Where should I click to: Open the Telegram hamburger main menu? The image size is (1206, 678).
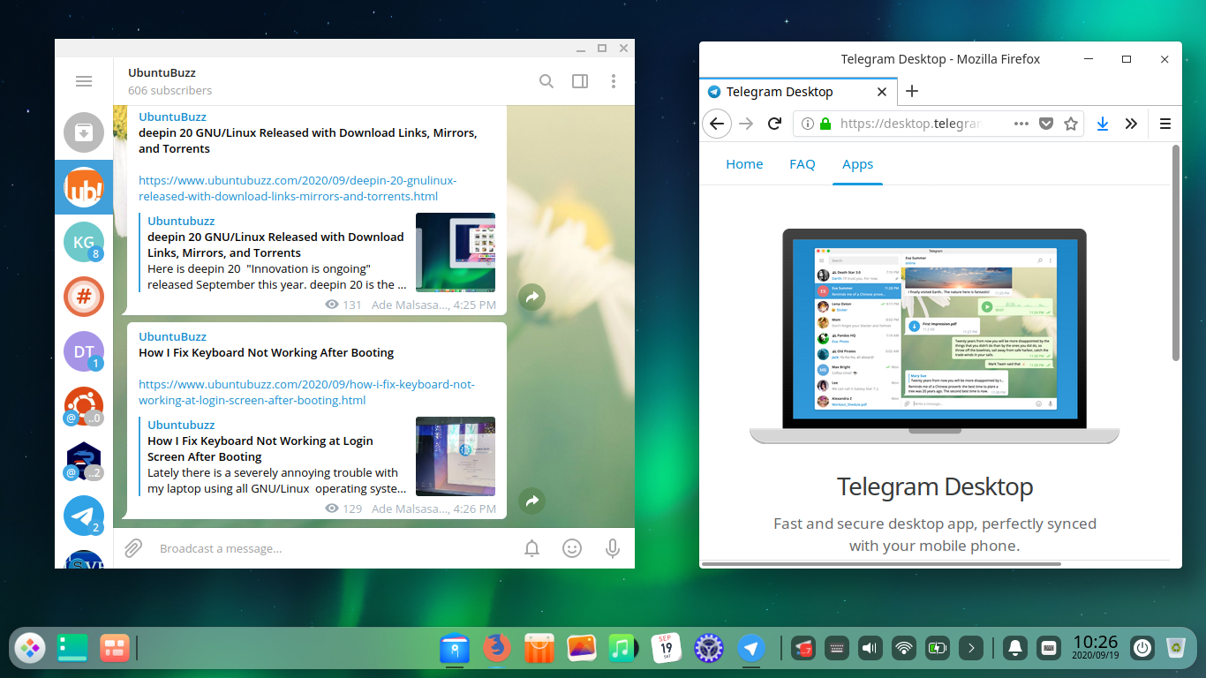coord(84,81)
